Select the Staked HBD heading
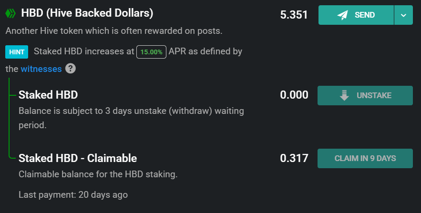This screenshot has height=213, width=421. (x=48, y=95)
